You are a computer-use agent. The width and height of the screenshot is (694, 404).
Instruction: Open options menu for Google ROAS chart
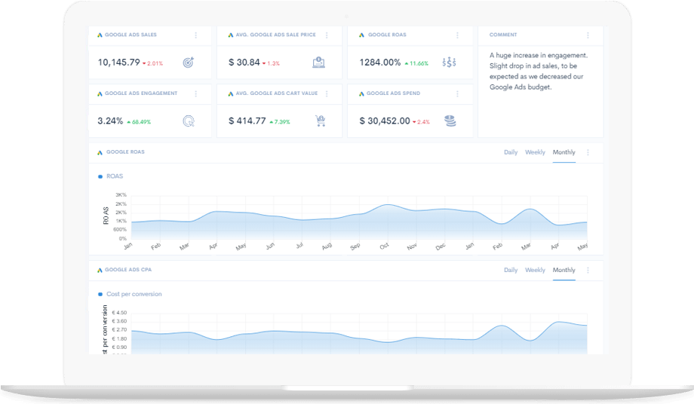(x=588, y=152)
